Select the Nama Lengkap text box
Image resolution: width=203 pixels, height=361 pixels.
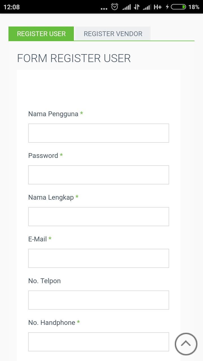coord(99,217)
